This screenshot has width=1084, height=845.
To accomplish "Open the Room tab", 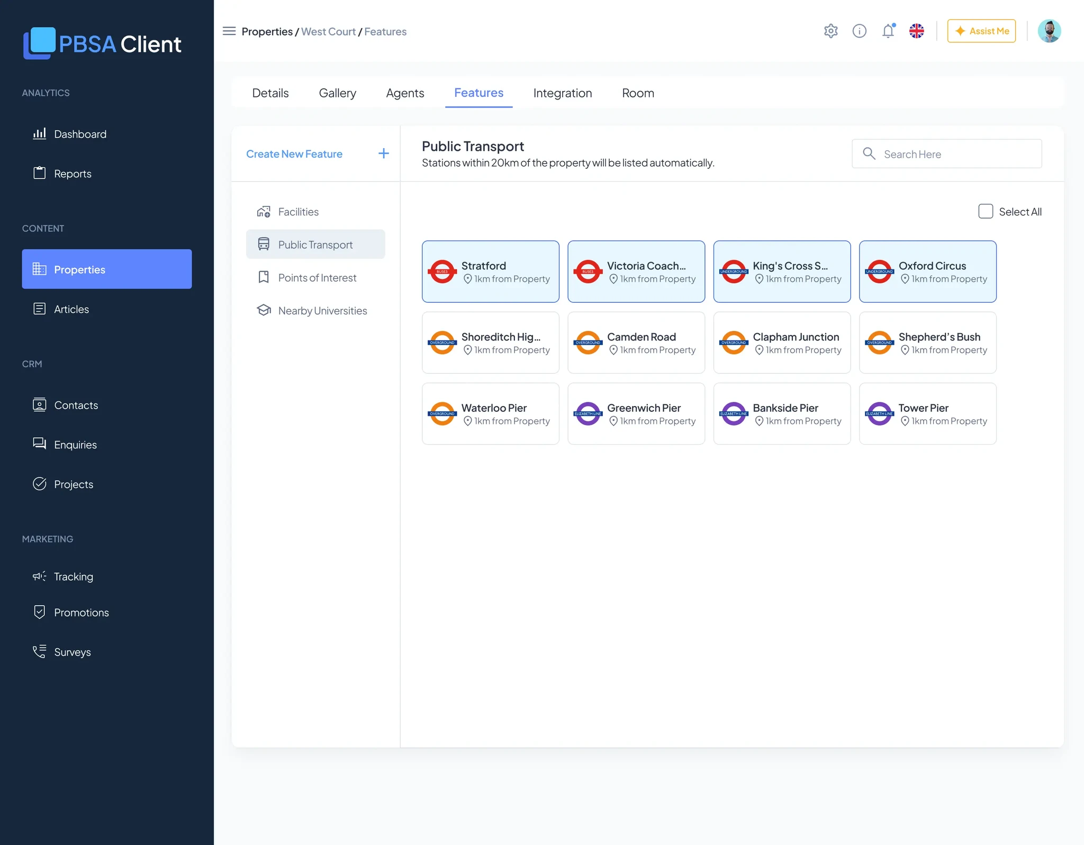I will click(638, 93).
